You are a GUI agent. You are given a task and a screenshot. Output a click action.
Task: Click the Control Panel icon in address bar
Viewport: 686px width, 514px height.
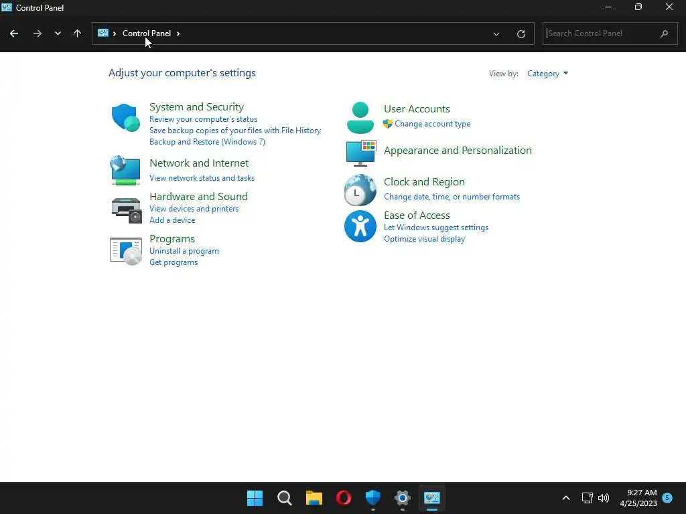pos(103,33)
